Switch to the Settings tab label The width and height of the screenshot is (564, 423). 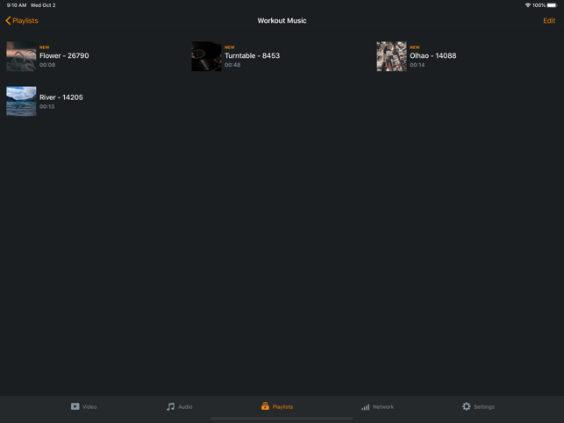click(x=484, y=407)
